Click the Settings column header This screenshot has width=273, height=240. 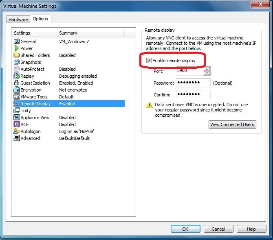tap(34, 33)
